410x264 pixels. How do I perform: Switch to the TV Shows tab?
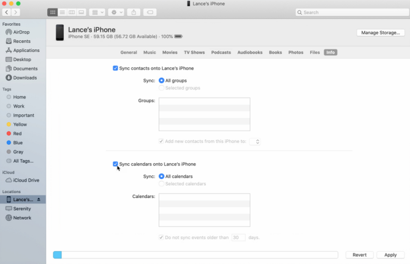click(x=194, y=53)
